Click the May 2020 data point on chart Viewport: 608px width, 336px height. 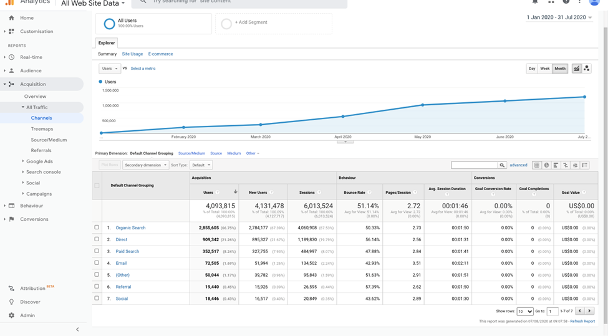pos(423,105)
